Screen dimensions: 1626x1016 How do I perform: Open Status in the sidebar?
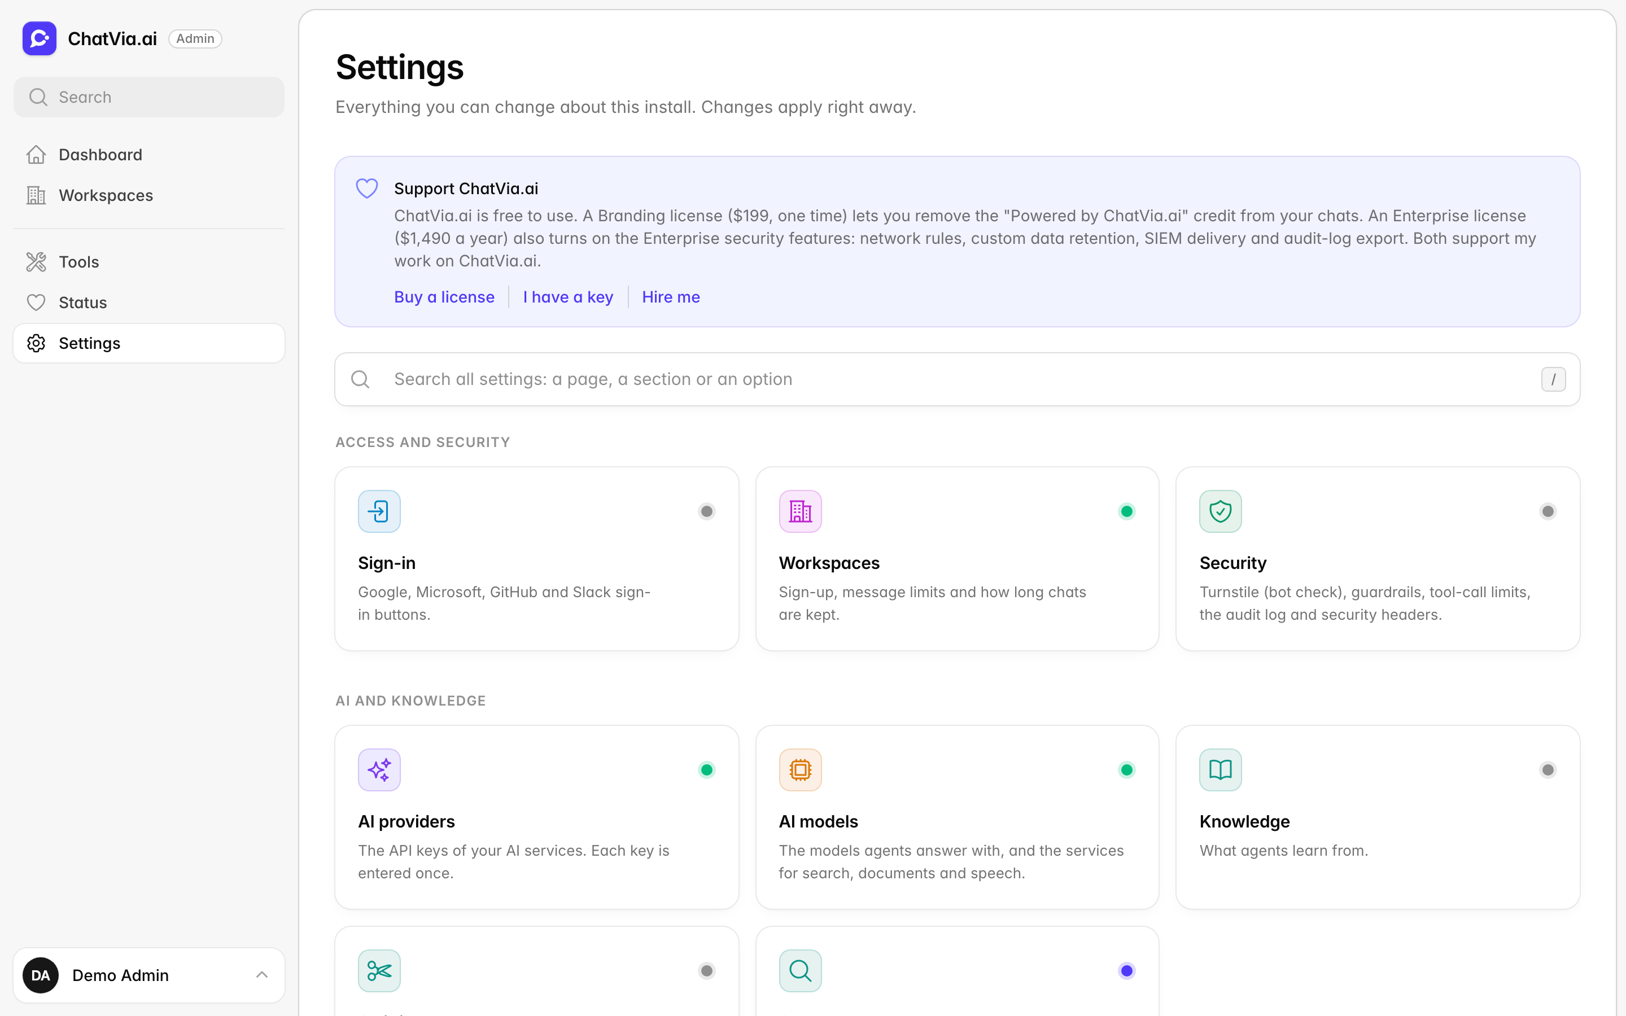coord(149,303)
